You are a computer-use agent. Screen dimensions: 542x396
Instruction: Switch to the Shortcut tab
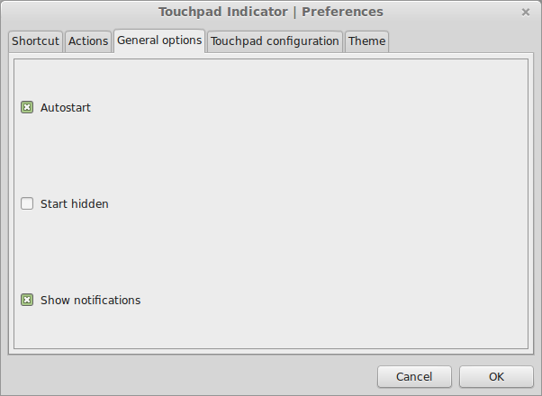tap(36, 41)
